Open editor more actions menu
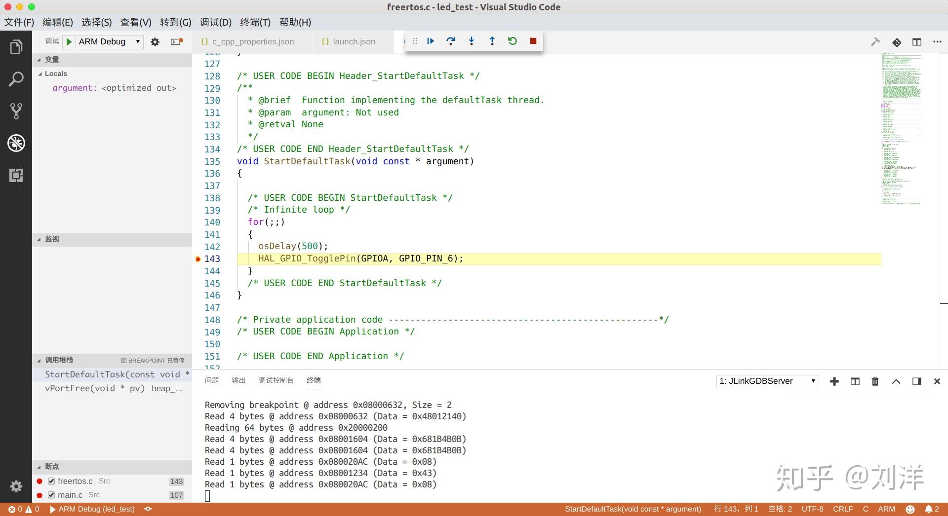This screenshot has width=948, height=516. (x=937, y=42)
